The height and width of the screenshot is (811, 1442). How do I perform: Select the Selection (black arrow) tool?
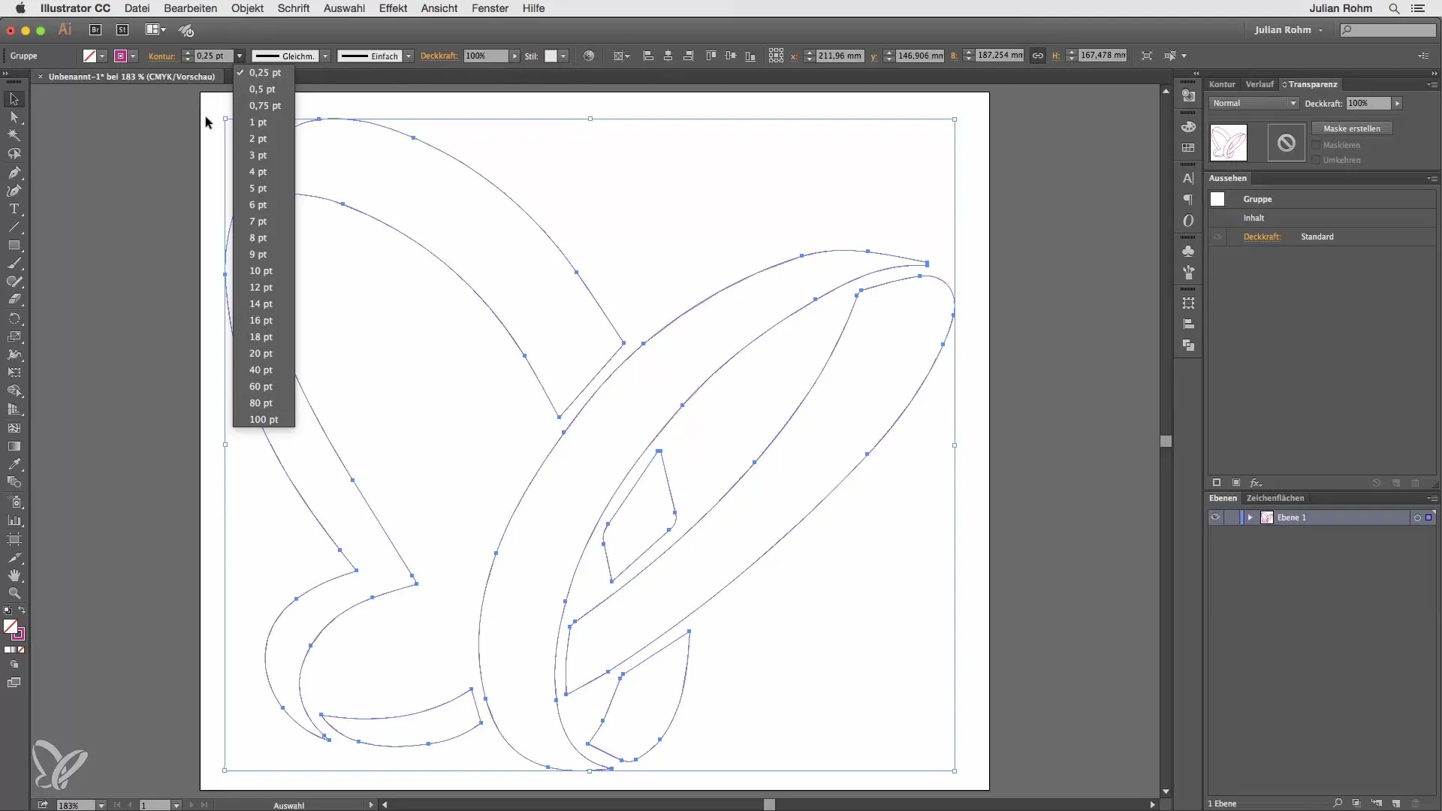14,99
